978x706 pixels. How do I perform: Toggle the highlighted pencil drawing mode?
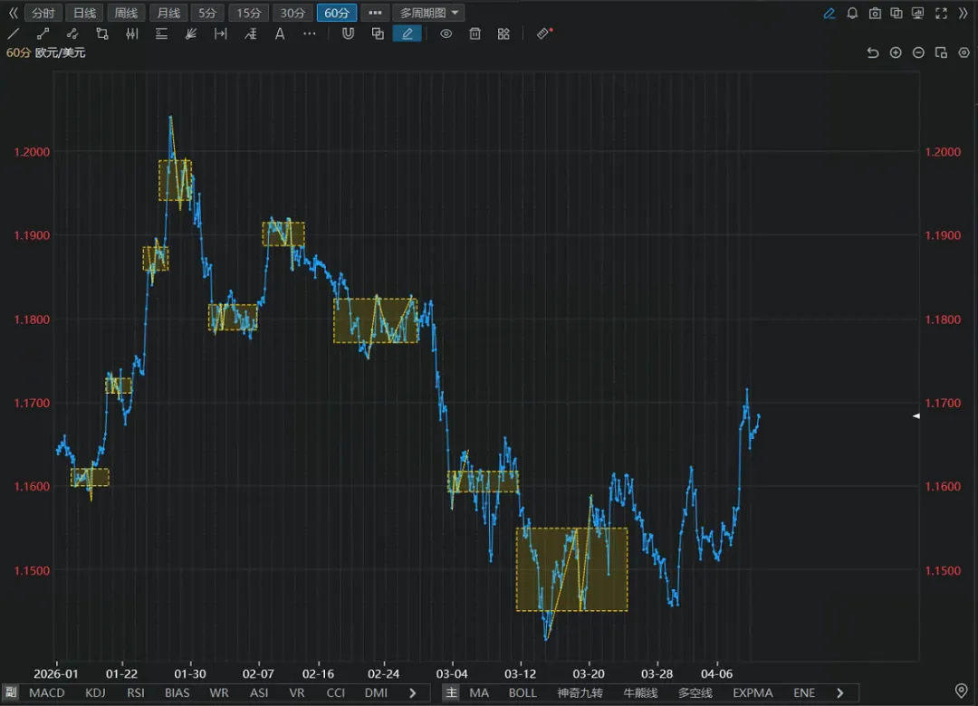click(407, 33)
